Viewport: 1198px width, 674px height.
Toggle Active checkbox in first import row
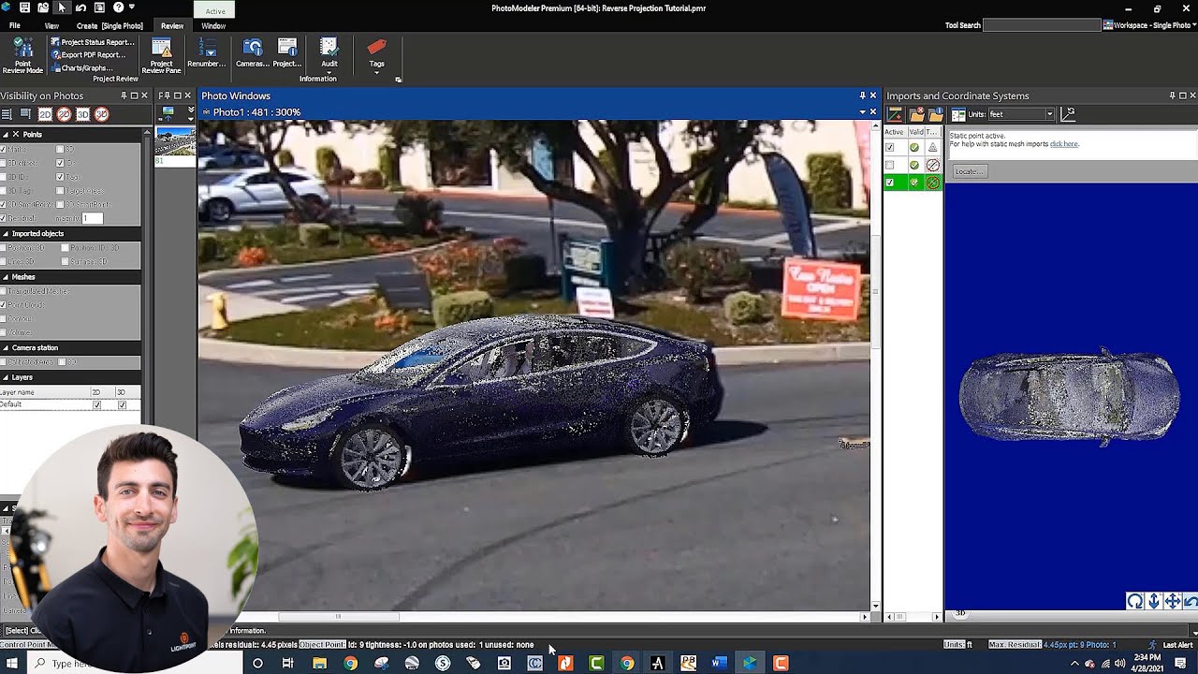point(890,147)
